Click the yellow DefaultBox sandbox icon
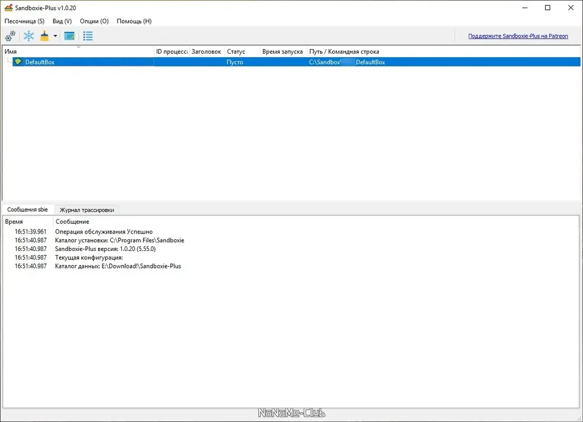The height and width of the screenshot is (422, 583). [x=18, y=62]
